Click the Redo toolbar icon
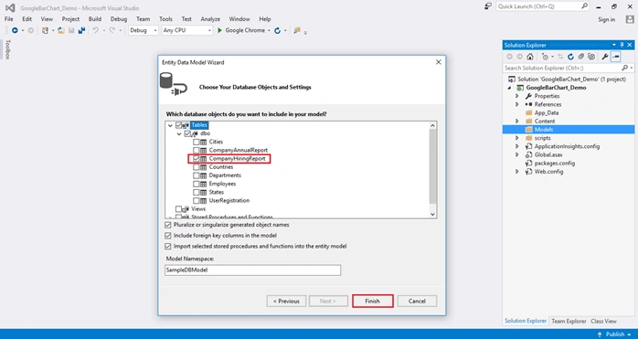The image size is (638, 339). (112, 30)
